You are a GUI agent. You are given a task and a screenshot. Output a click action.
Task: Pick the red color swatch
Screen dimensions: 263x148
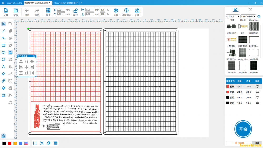[9, 143]
